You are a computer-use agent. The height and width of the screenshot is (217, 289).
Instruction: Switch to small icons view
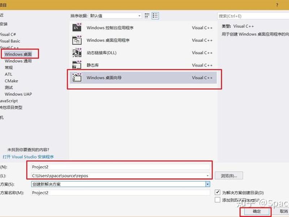click(x=147, y=16)
